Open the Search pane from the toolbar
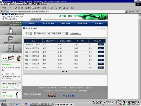This screenshot has width=141, height=106. pos(28,8)
